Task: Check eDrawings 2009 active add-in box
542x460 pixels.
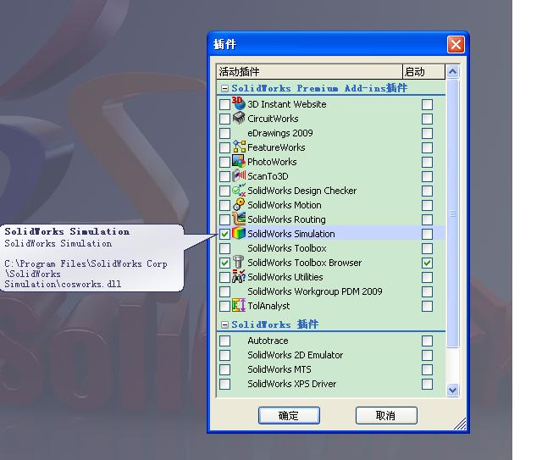Action: point(224,133)
